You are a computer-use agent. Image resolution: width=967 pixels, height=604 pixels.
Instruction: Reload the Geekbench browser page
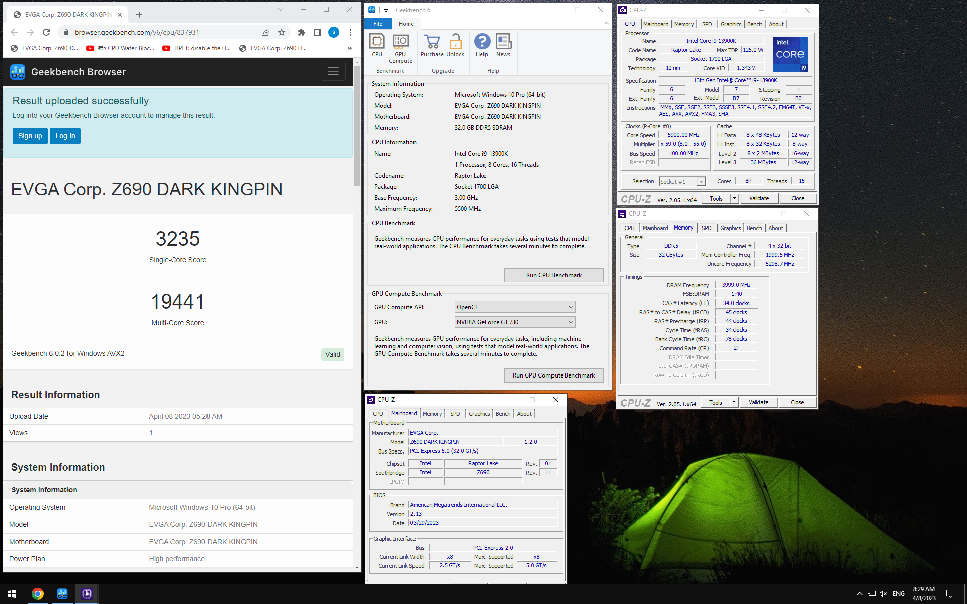coord(46,32)
